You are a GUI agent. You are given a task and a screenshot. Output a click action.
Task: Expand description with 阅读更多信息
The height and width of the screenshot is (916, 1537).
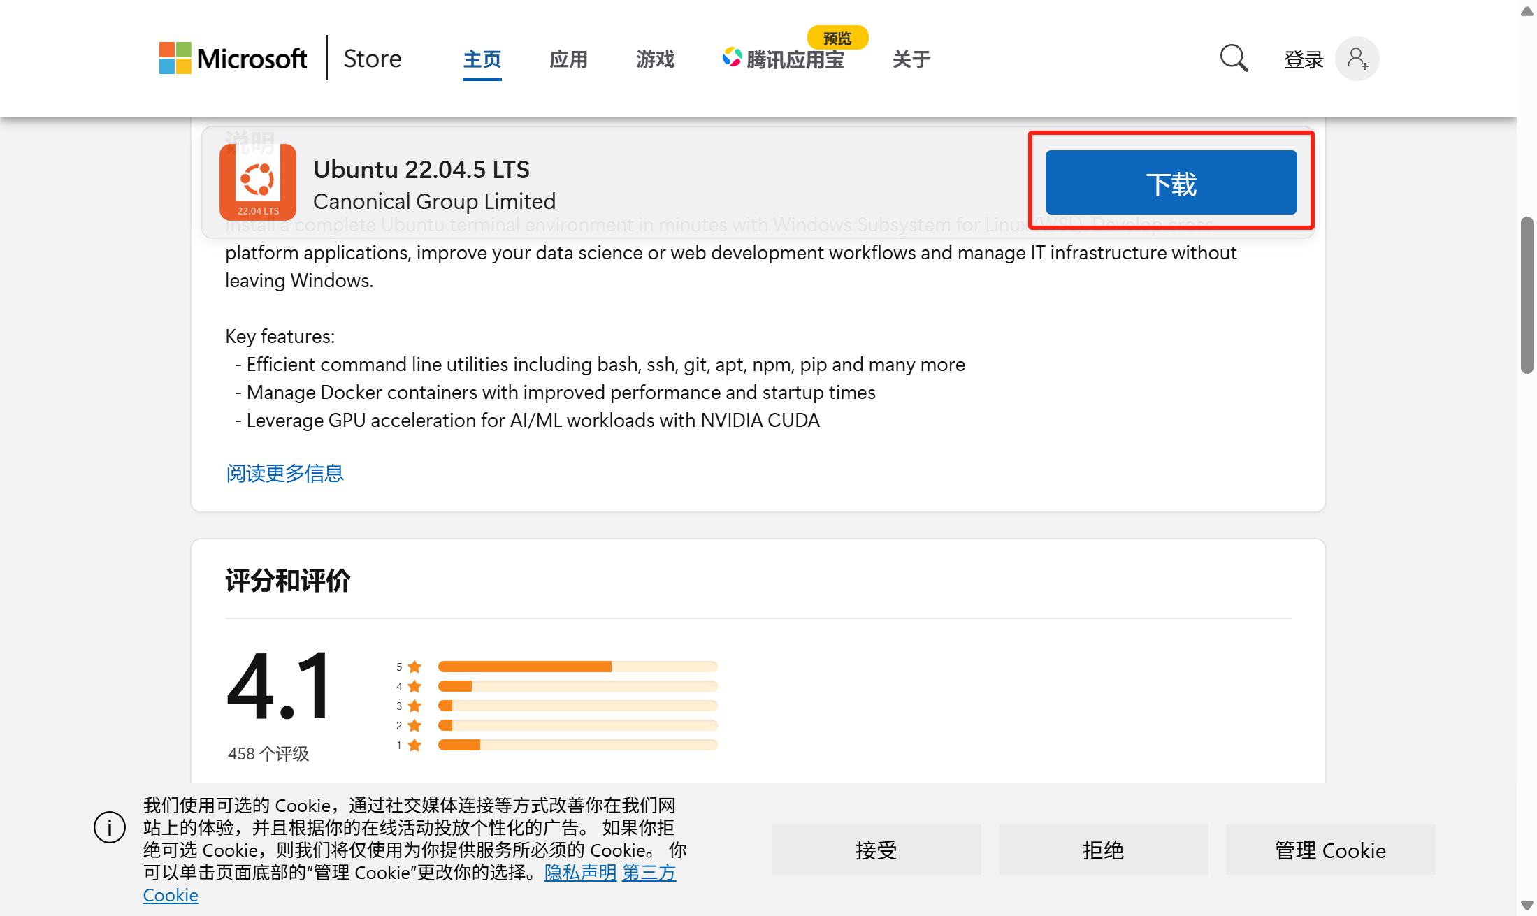(x=284, y=474)
